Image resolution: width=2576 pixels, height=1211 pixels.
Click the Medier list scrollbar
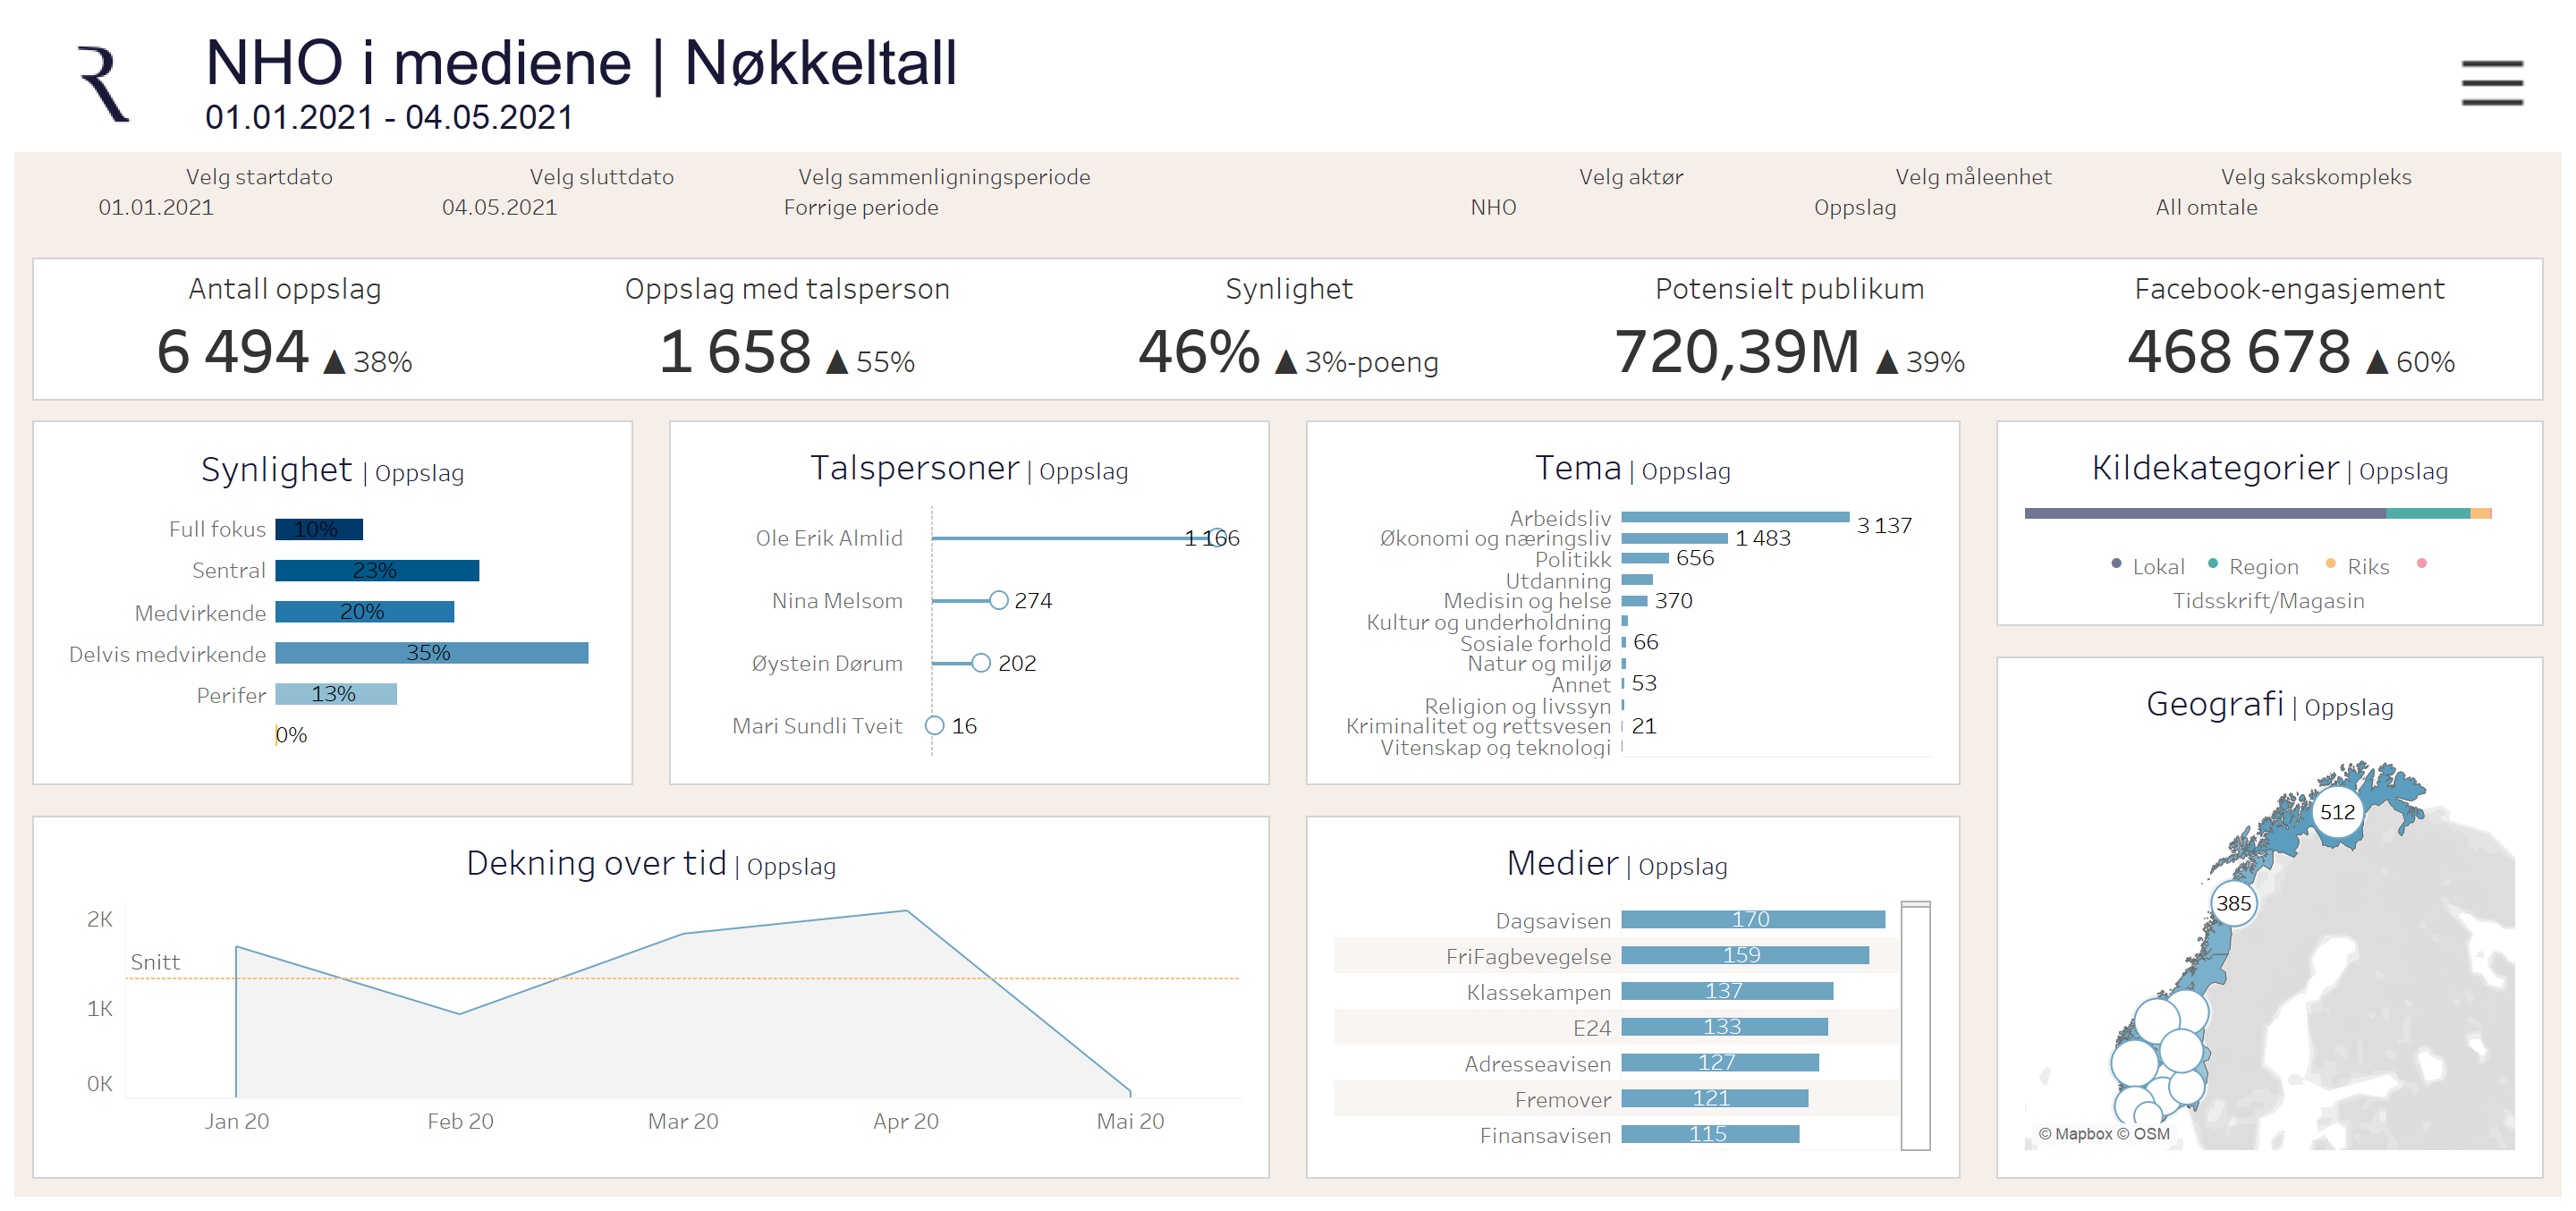tap(1915, 1025)
